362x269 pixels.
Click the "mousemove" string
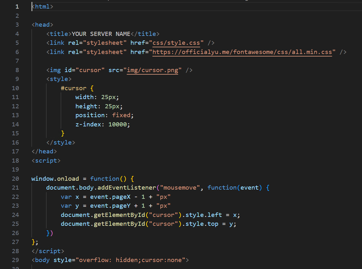click(x=180, y=188)
